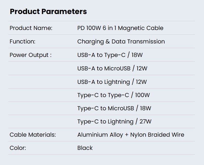Click PD 100W 6 in 1 Magnetic Cable text

click(x=120, y=28)
